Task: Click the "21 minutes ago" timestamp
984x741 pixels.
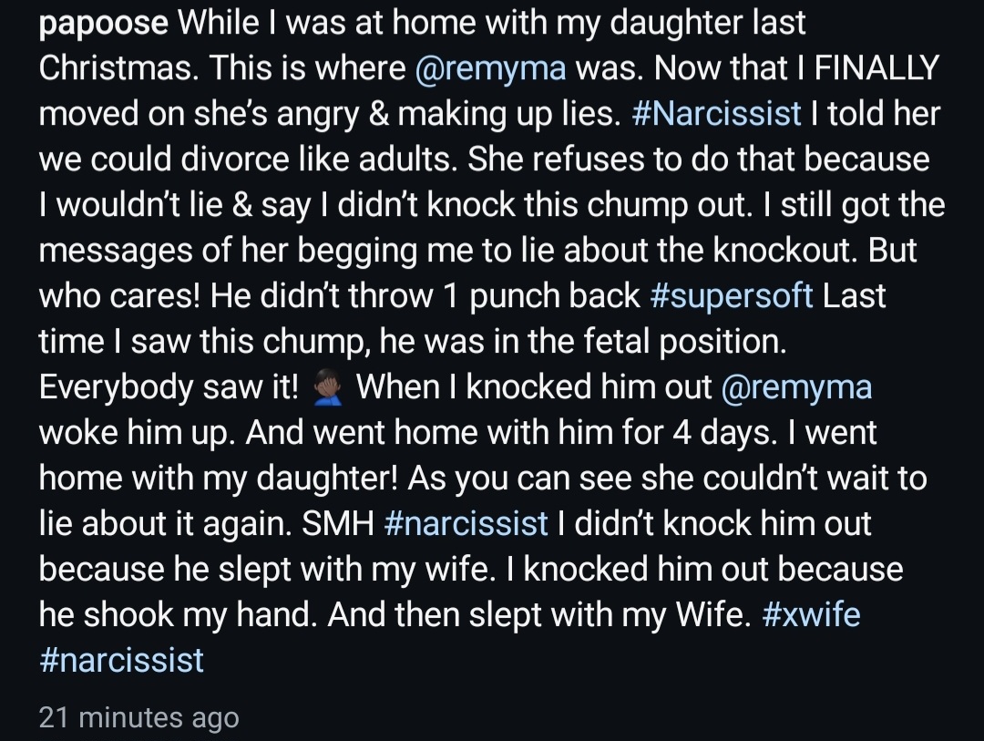Action: (x=138, y=718)
